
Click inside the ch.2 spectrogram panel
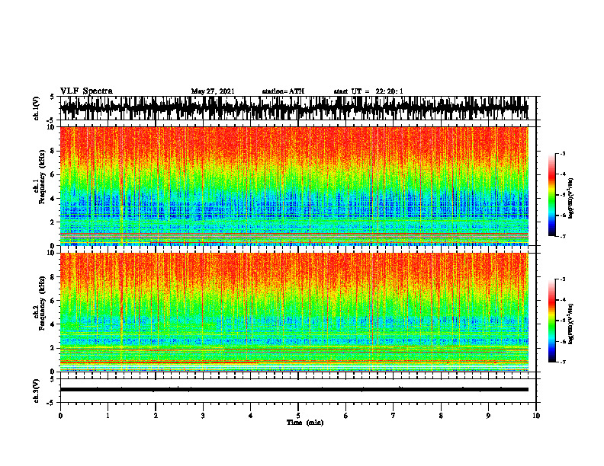(x=294, y=312)
